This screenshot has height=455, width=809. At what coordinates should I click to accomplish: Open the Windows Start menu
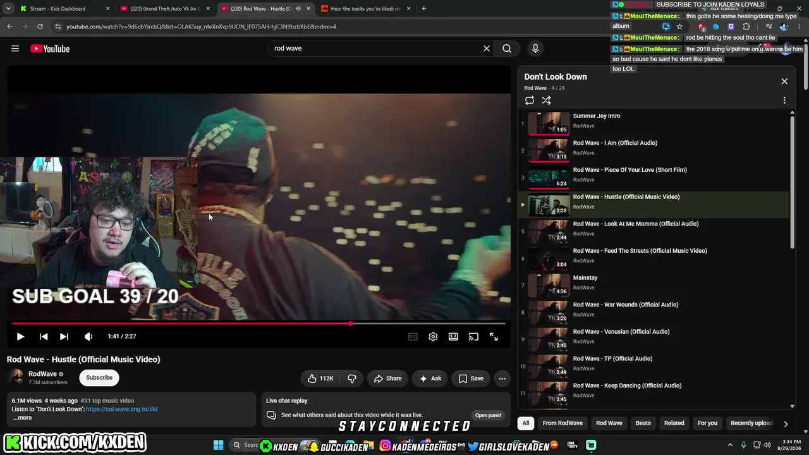218,446
